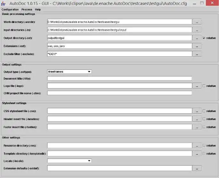Focus the Work directory field
219x178 pixels.
[x=120, y=22]
